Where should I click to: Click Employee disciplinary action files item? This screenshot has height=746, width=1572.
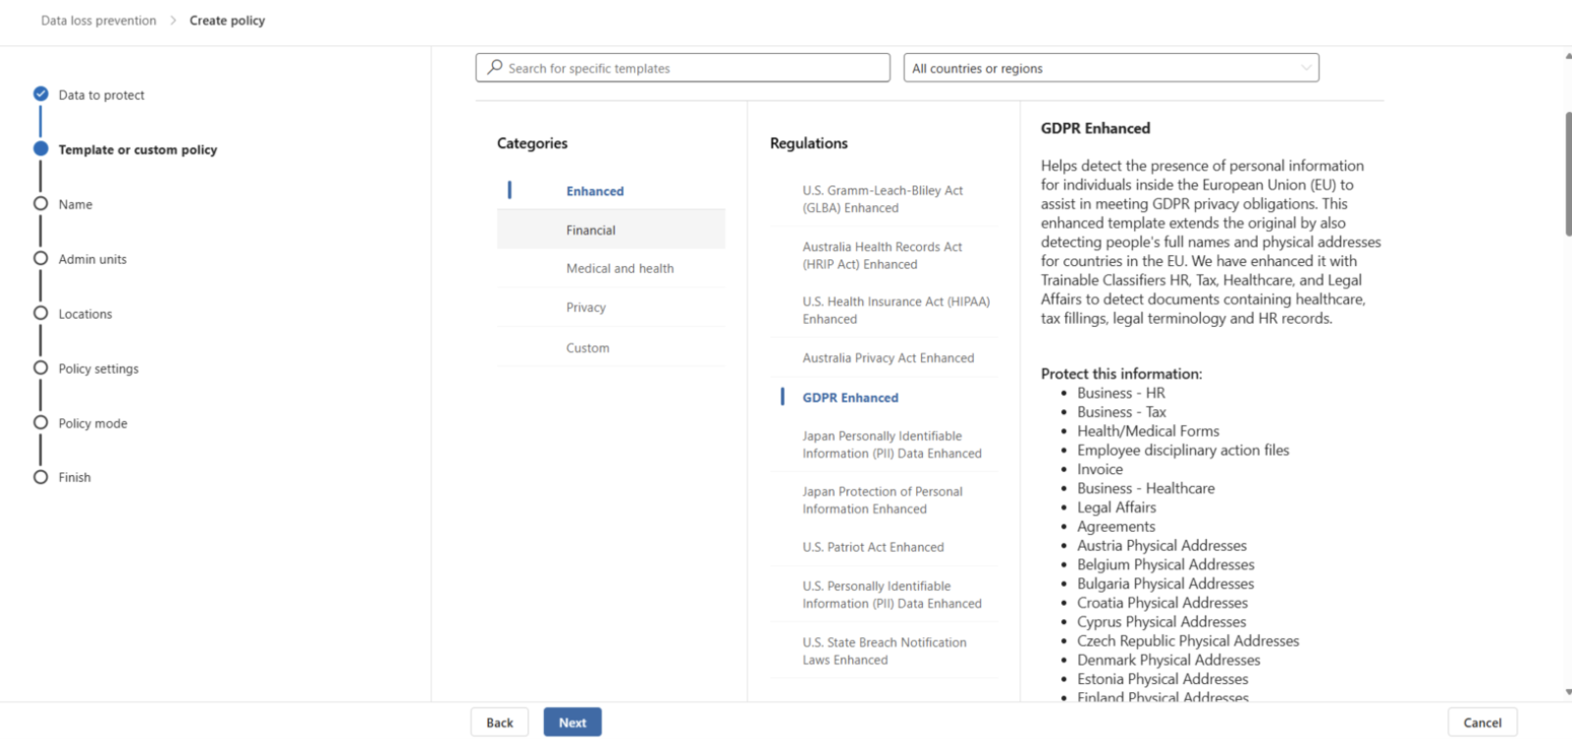[x=1183, y=450]
